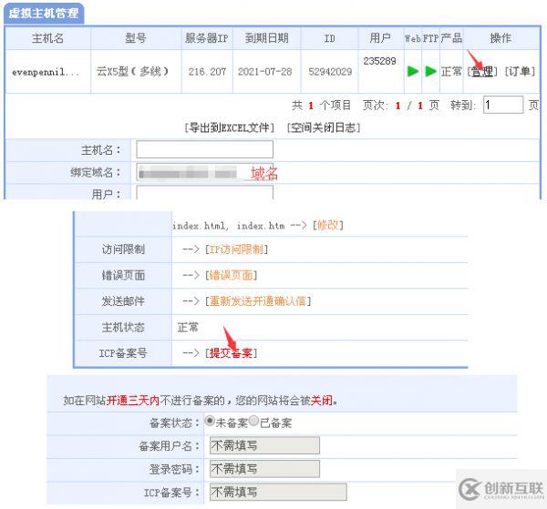This screenshot has height=509, width=547.
Task: Open the 错误页面 link
Action: [231, 276]
